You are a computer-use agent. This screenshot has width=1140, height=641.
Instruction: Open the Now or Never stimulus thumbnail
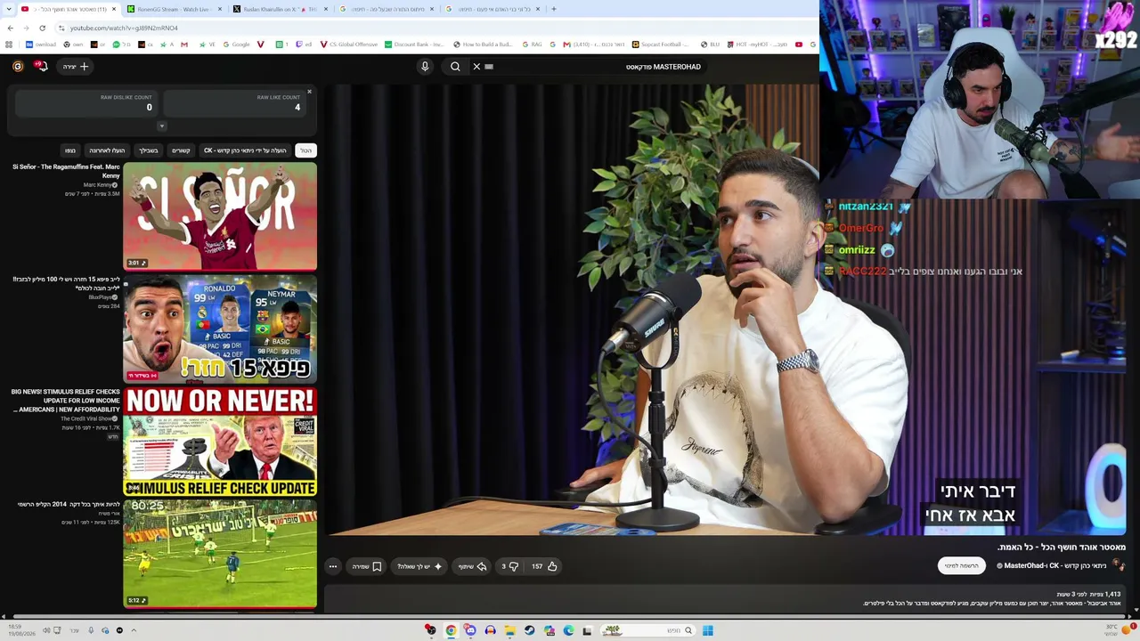[x=220, y=441]
